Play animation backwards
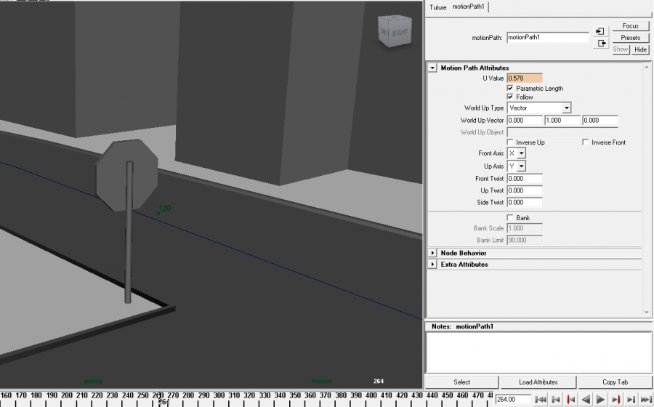 [x=586, y=400]
